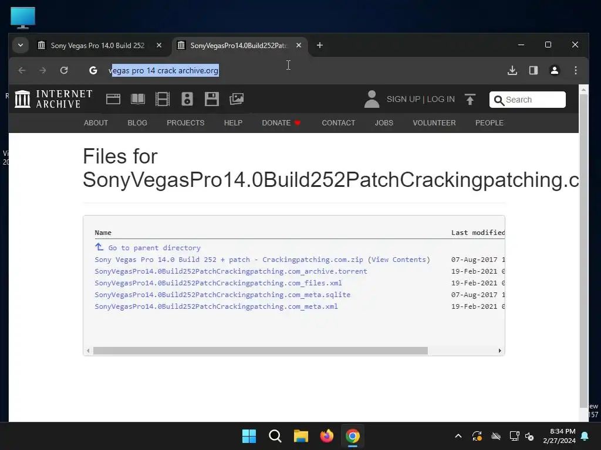Launch Firefox from taskbar
The height and width of the screenshot is (450, 601).
pyautogui.click(x=326, y=436)
